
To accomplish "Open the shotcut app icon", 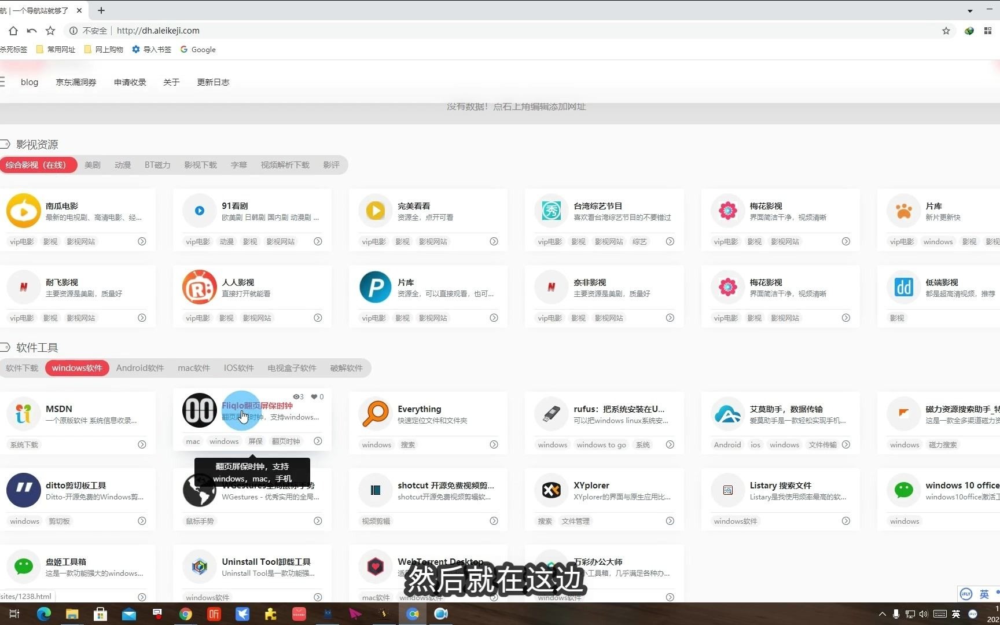I will (x=376, y=490).
